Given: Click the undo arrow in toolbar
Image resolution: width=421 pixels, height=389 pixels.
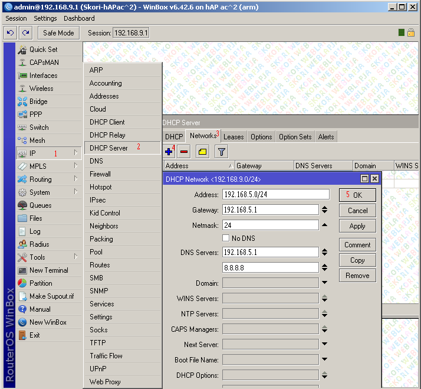Looking at the screenshot, I should 10,33.
